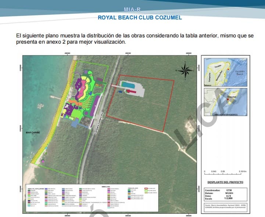Click the DESPLANTE DEL PROYECTO heading
This screenshot has width=265, height=217.
225,182
